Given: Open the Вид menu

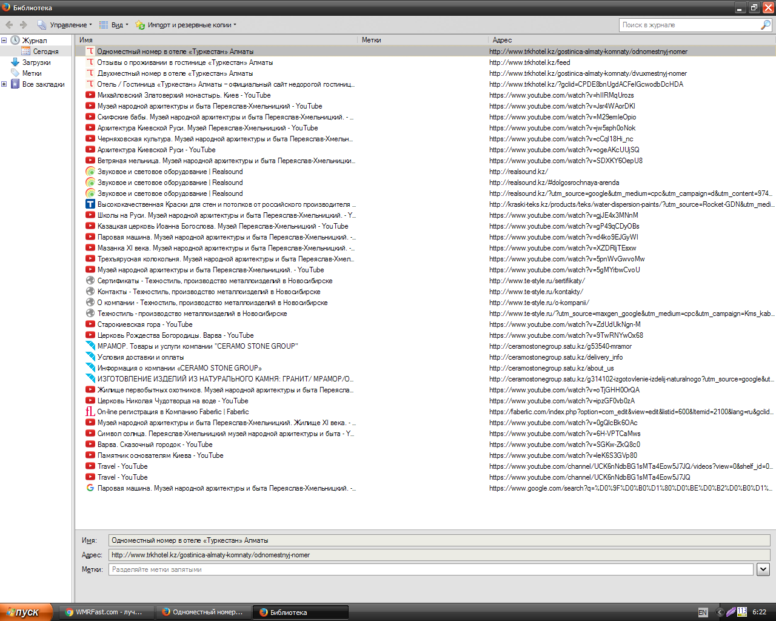Looking at the screenshot, I should pyautogui.click(x=113, y=25).
